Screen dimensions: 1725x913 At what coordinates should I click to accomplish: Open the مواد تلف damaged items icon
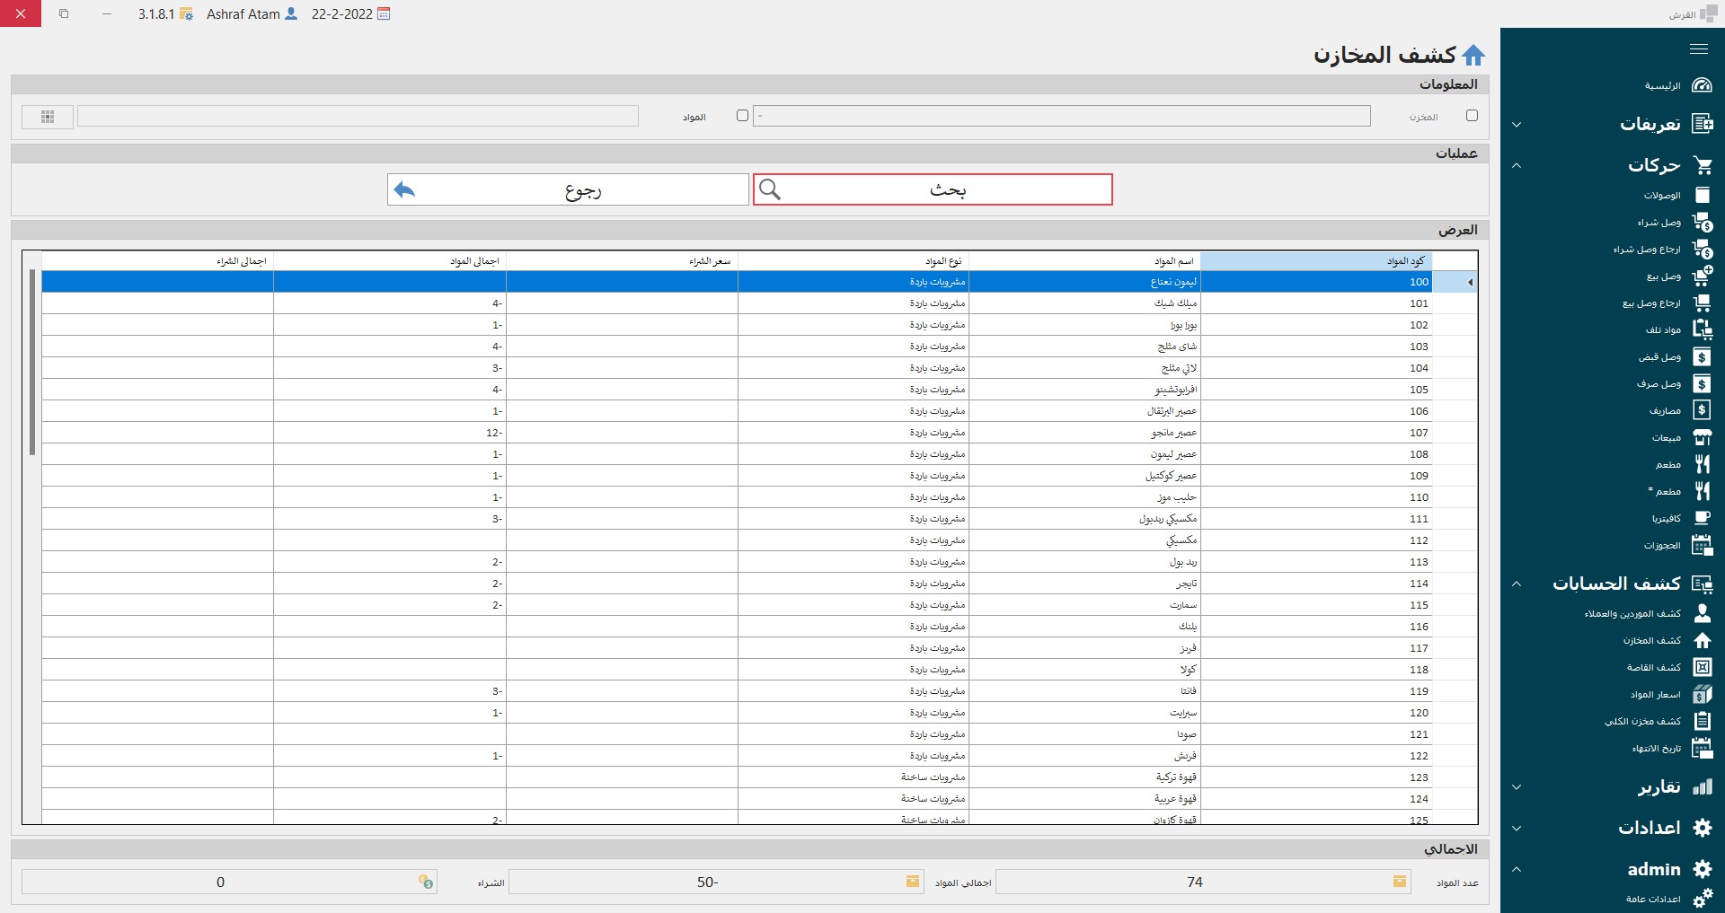(x=1702, y=329)
